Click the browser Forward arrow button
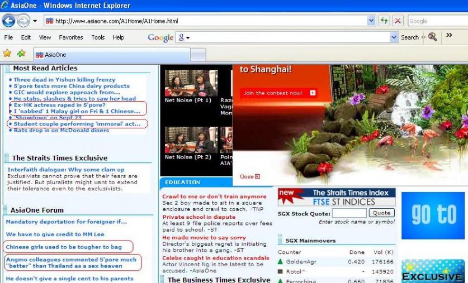468x283 pixels. [23, 21]
